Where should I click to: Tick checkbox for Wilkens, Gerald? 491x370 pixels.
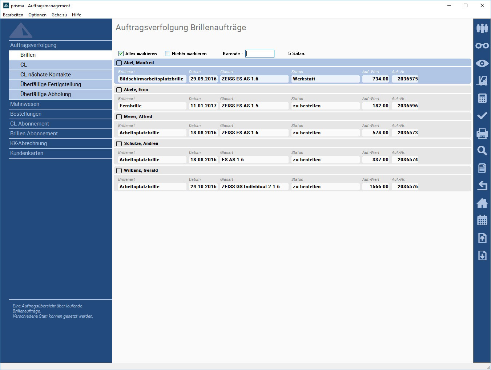[x=119, y=171]
